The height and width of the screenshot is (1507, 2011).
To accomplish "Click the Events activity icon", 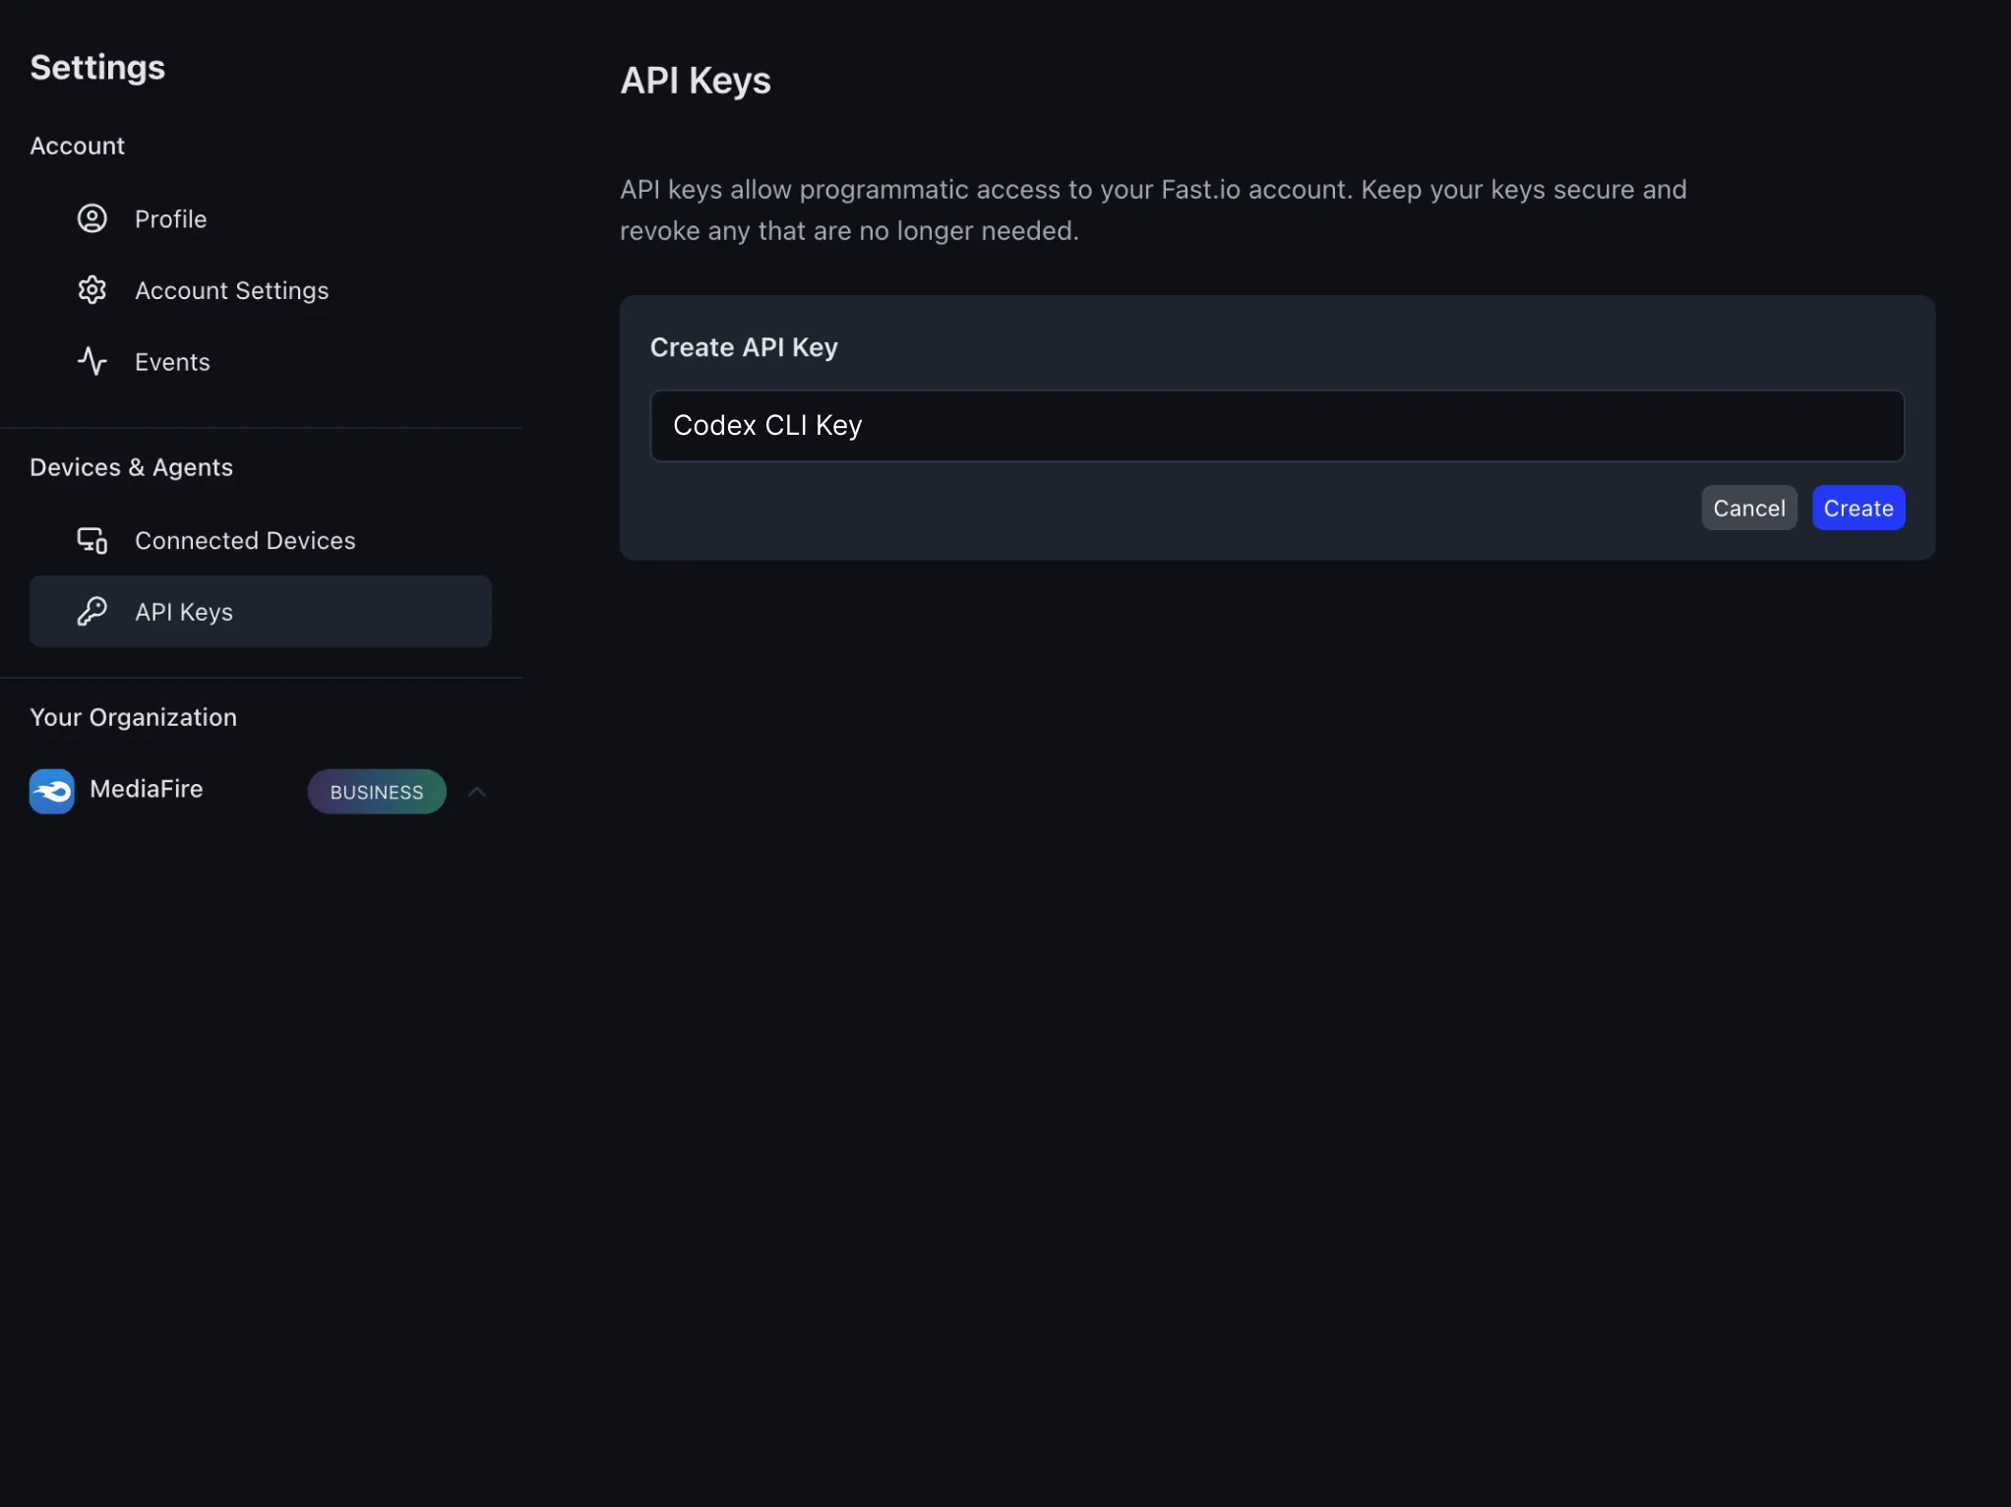I will click(91, 361).
